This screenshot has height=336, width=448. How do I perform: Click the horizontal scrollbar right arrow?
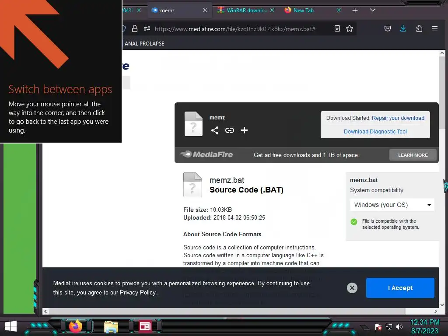tap(436, 311)
